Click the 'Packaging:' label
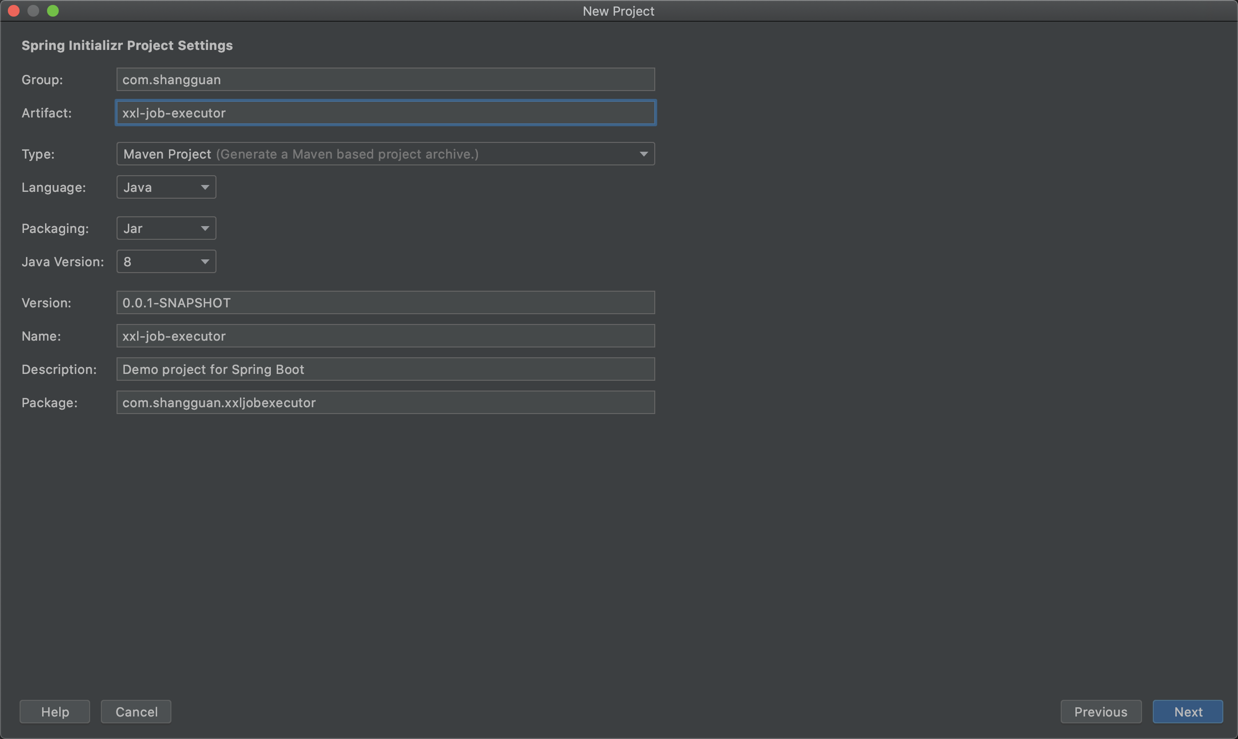This screenshot has height=739, width=1238. [55, 229]
